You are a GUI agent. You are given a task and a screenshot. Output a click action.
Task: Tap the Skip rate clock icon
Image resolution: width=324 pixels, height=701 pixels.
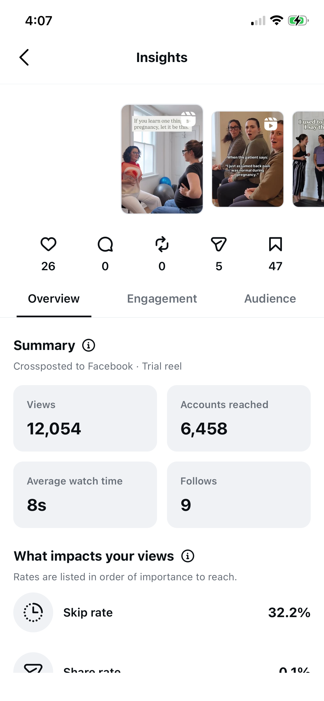click(x=33, y=612)
